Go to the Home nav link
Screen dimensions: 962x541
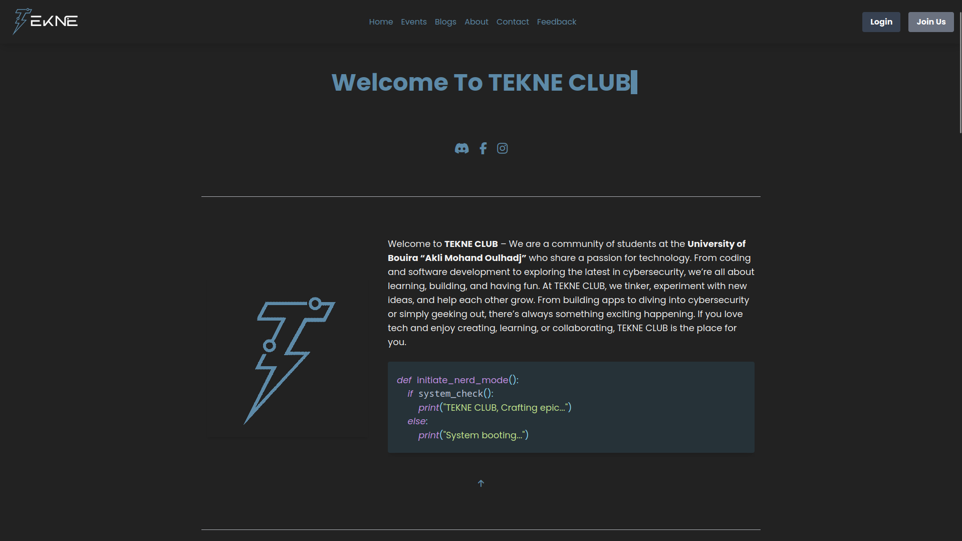tap(381, 22)
